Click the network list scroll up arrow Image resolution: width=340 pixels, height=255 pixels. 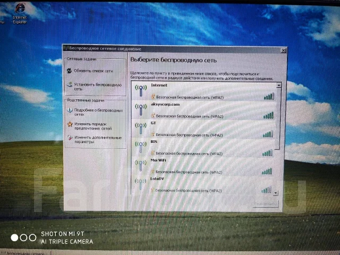(279, 85)
